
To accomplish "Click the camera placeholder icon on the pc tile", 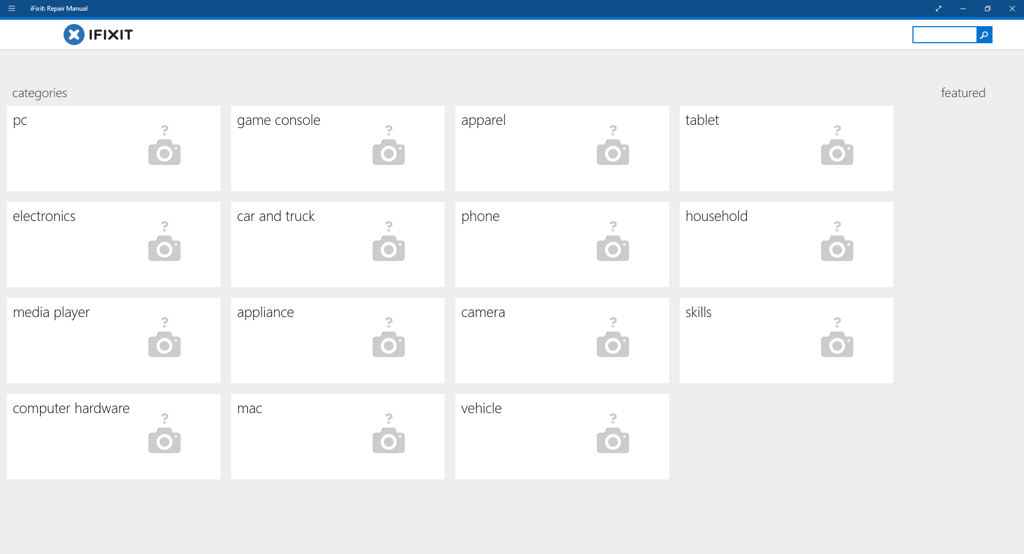I will (164, 153).
